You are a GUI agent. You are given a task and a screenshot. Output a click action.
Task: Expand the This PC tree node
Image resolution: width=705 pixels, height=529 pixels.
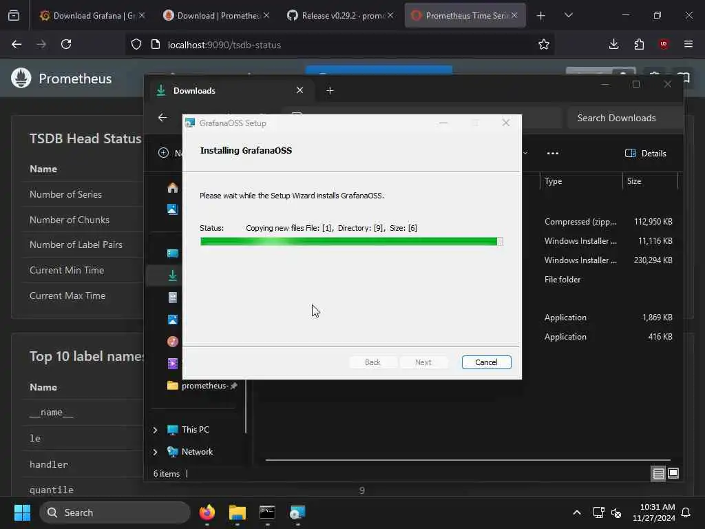(155, 430)
